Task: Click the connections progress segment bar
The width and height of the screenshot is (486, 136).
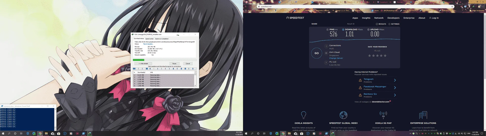Action: [165, 69]
